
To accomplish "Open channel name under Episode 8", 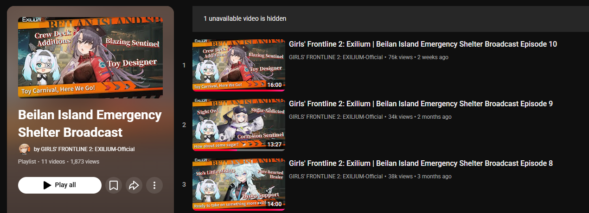I will [336, 176].
